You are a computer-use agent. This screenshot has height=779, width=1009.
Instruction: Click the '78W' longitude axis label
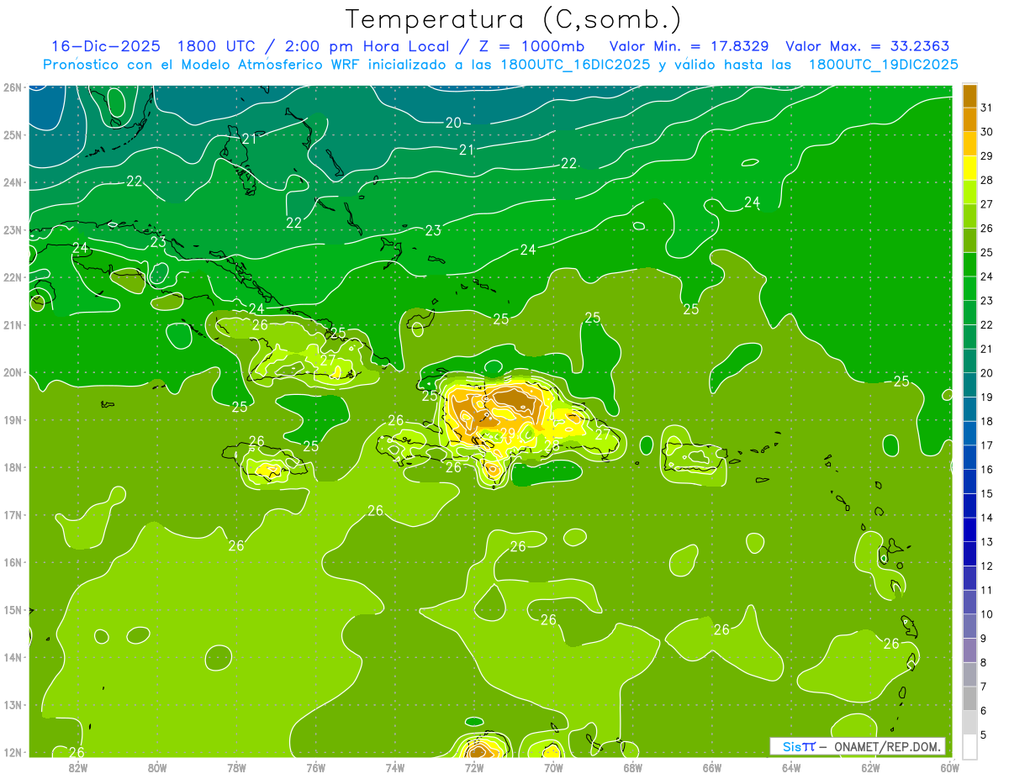236,767
